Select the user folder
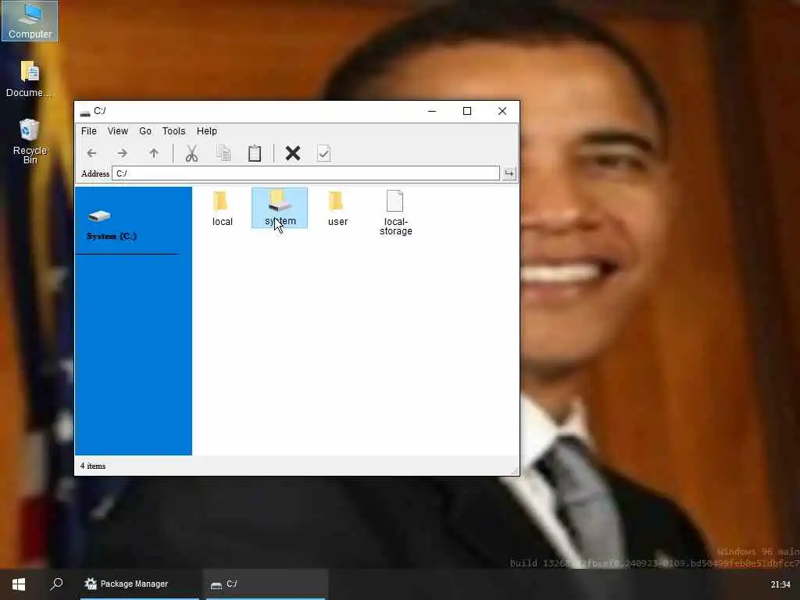Image resolution: width=800 pixels, height=600 pixels. coord(337,208)
